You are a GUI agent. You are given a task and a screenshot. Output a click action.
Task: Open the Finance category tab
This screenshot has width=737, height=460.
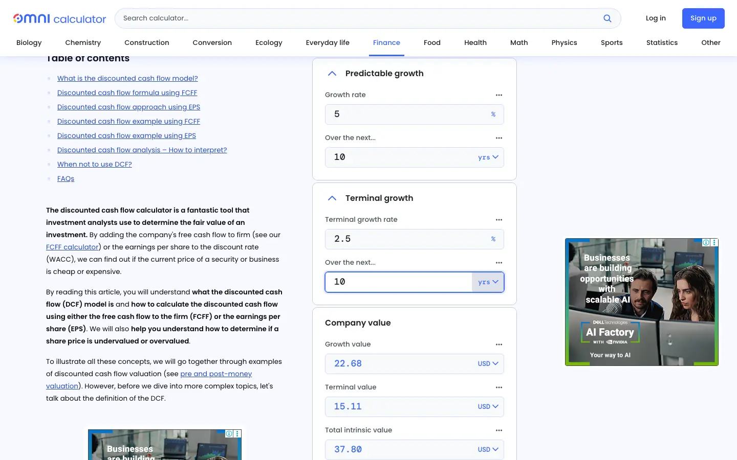pos(386,43)
